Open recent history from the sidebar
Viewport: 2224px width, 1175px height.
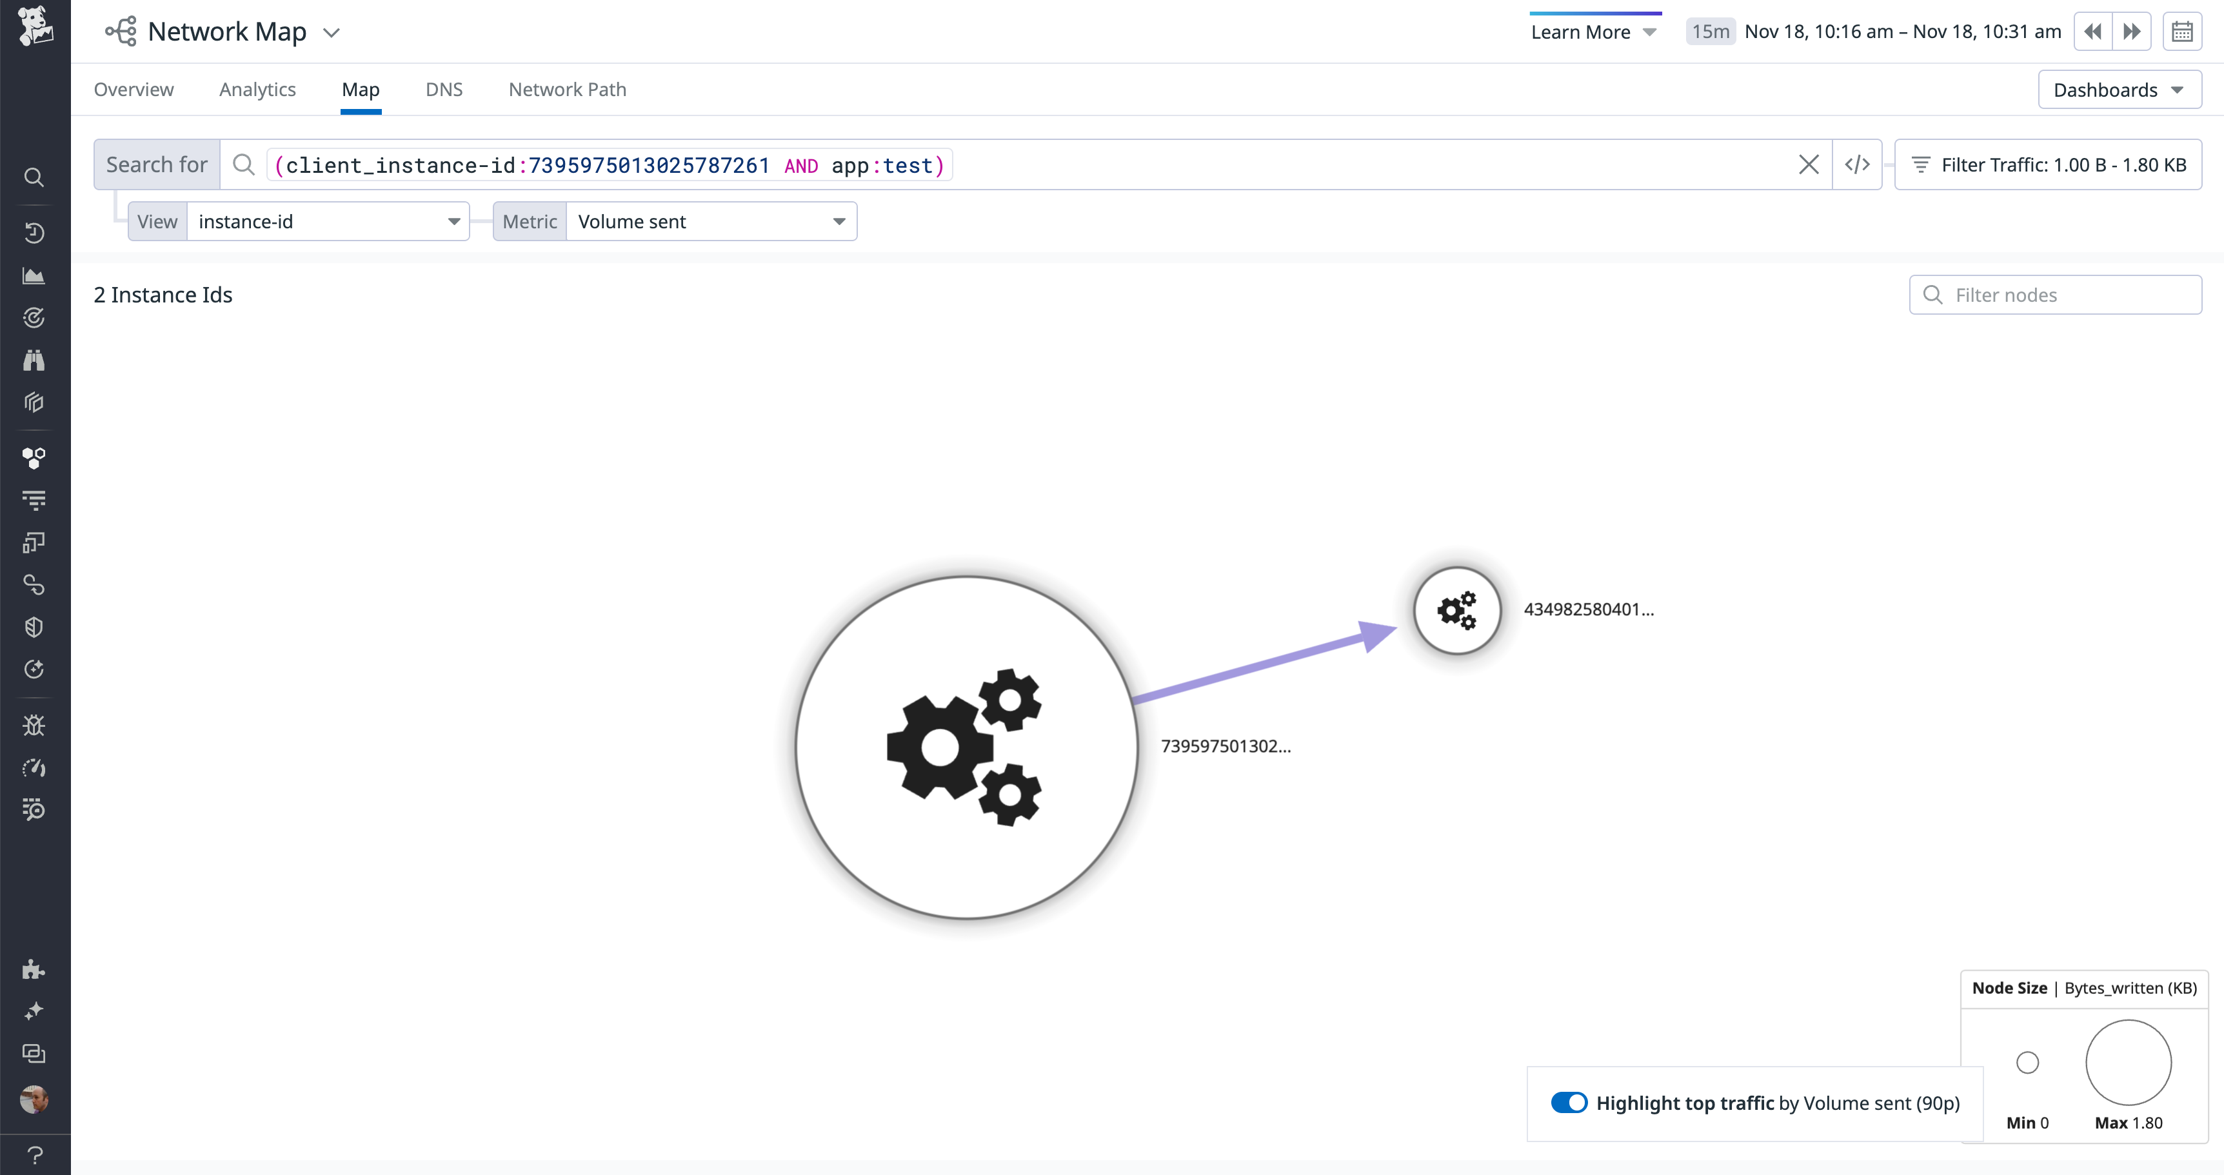click(35, 232)
